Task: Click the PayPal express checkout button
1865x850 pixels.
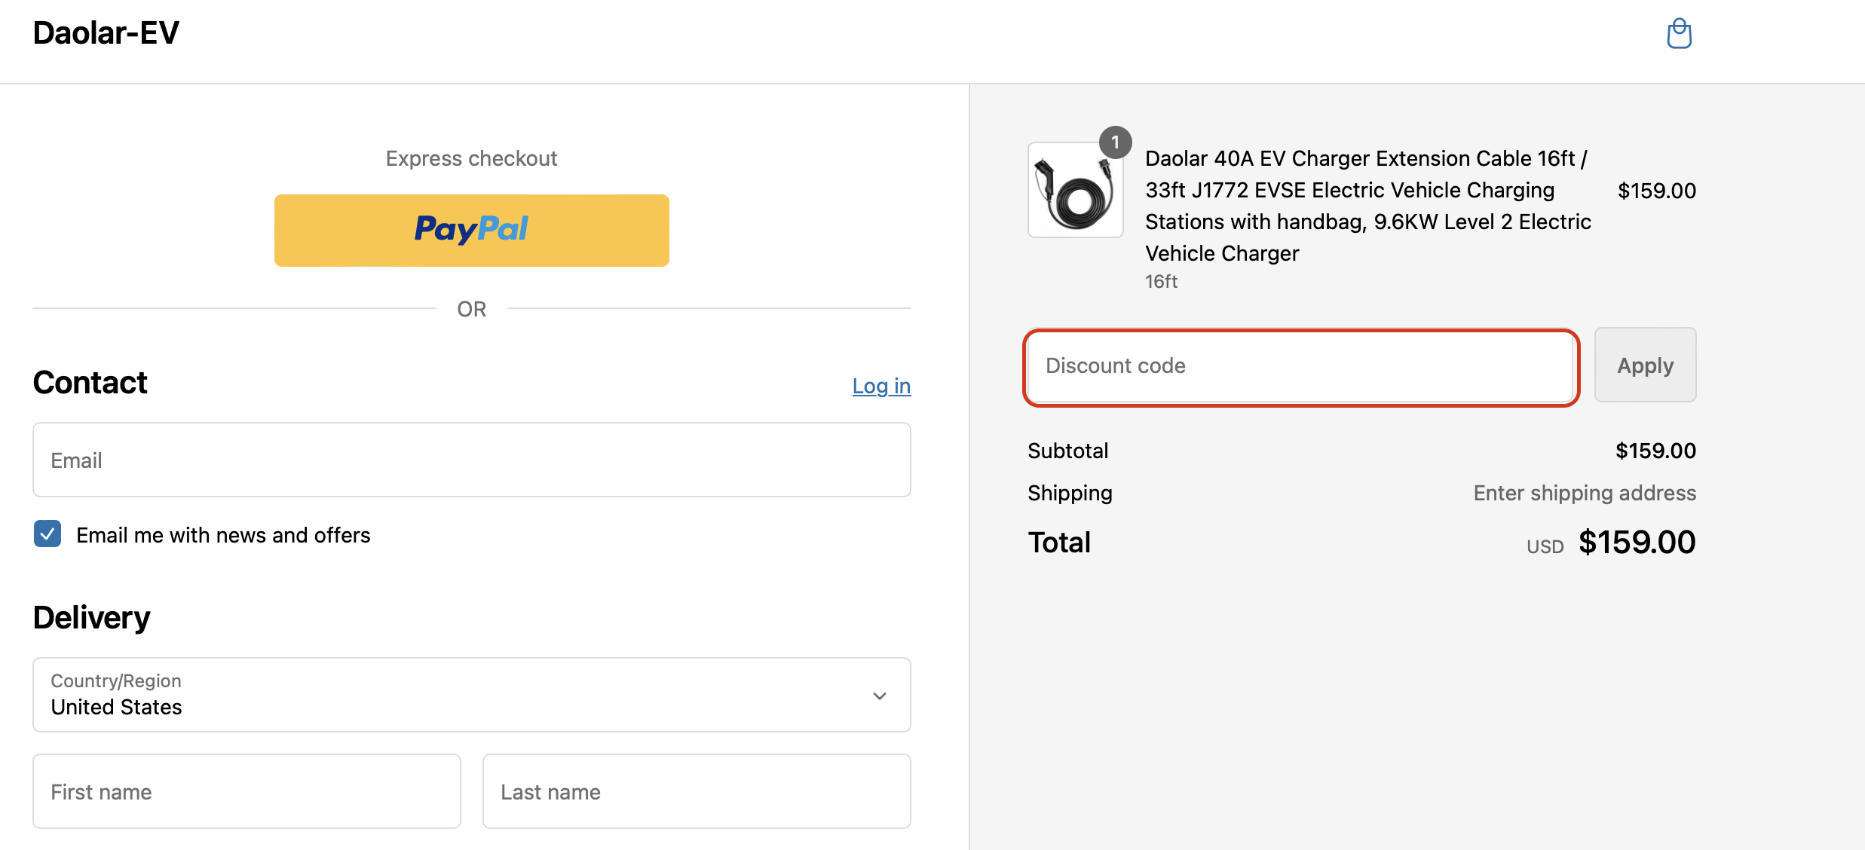Action: coord(471,230)
